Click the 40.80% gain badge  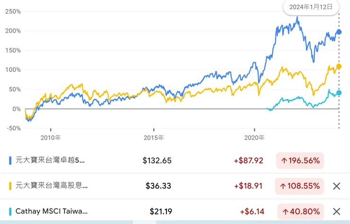(300, 212)
